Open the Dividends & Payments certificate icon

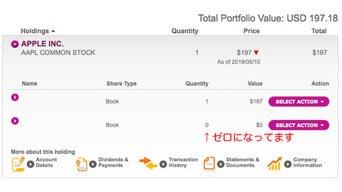point(82,164)
